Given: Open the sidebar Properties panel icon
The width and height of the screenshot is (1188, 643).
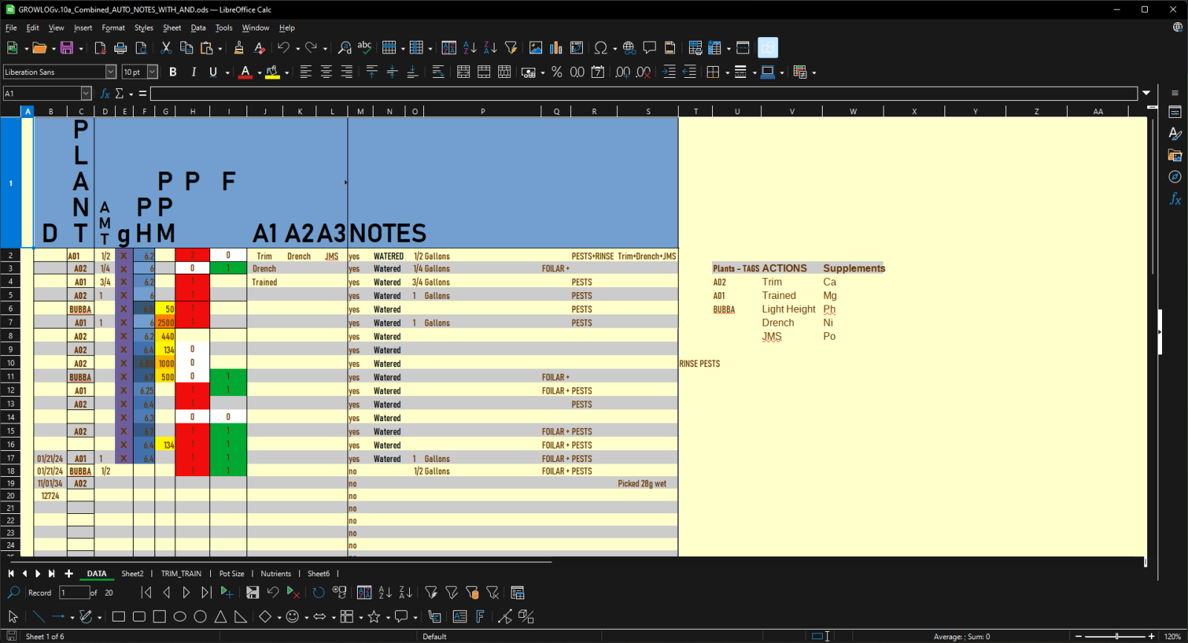Looking at the screenshot, I should (1175, 113).
